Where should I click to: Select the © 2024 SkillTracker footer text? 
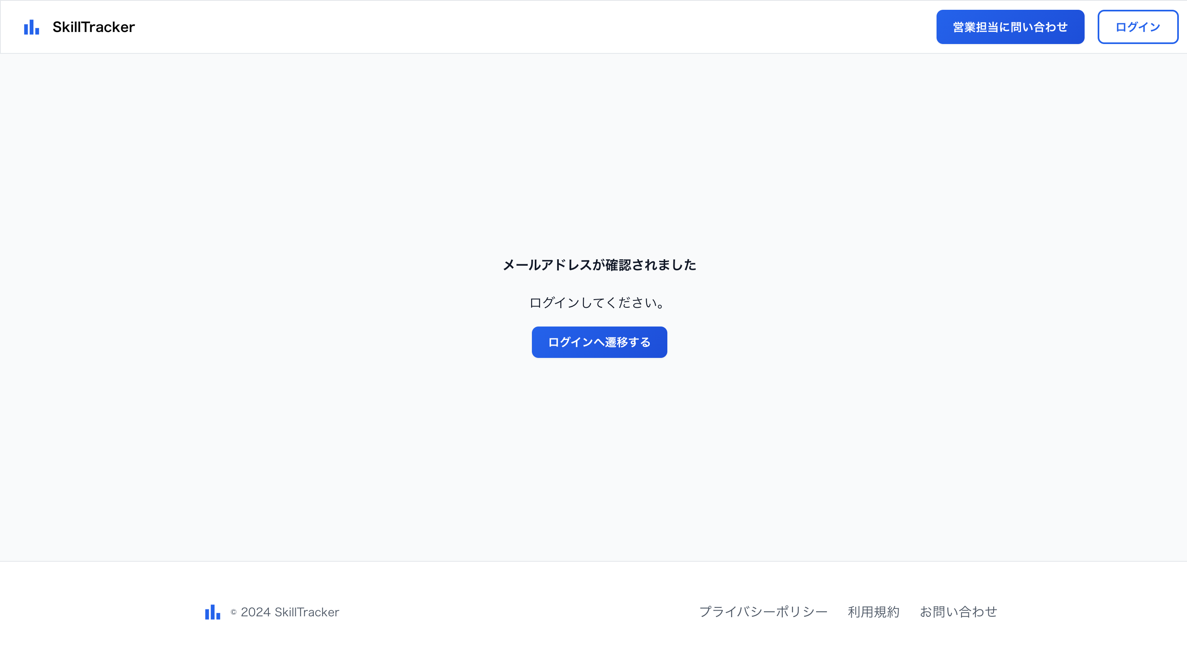(x=284, y=612)
